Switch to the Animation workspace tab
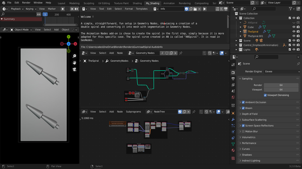302x169 pixels. pos(169,3)
